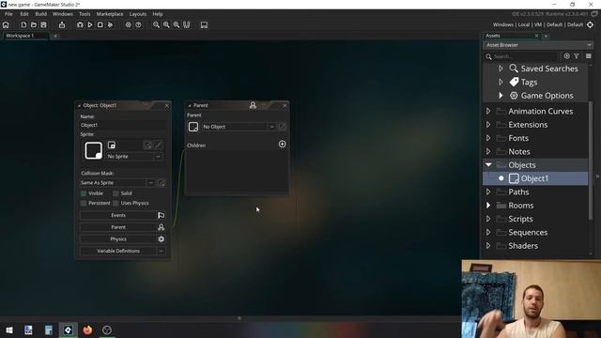Open the Marketplace menu
601x338 pixels.
point(110,14)
